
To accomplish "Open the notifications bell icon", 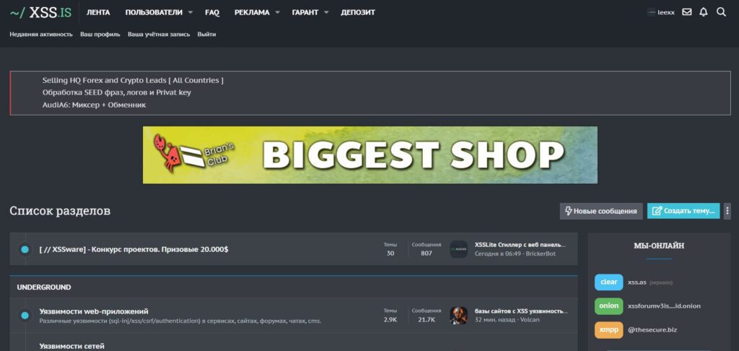I will (x=704, y=12).
